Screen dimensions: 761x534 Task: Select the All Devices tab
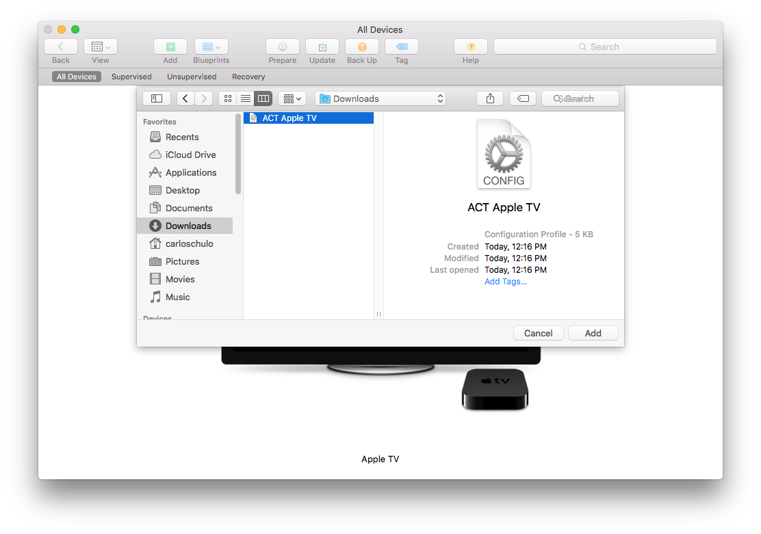tap(76, 77)
